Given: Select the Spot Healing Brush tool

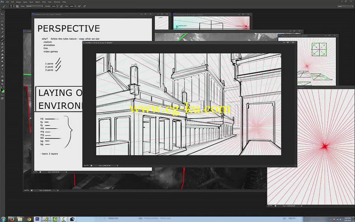Looking at the screenshot, I should pos(2,36).
